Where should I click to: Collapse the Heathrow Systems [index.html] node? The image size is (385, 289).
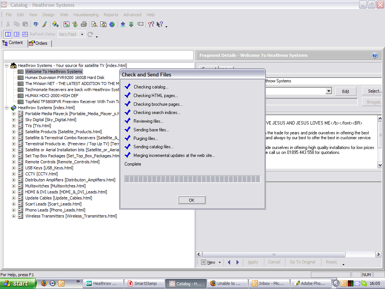7,108
